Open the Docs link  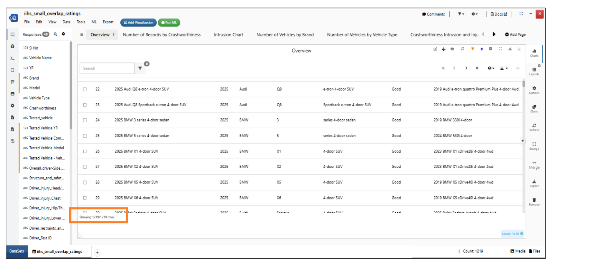point(499,14)
